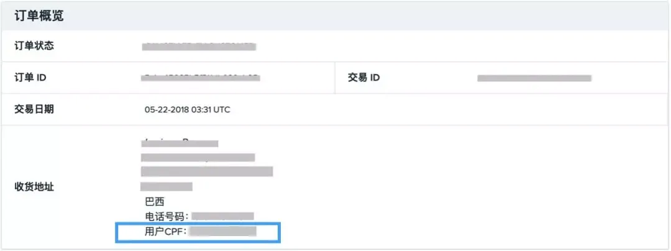Click the blurred recipient name line
The height and width of the screenshot is (251, 671).
[181, 143]
